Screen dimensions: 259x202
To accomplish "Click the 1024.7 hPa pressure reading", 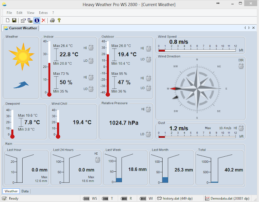I will coord(124,123).
